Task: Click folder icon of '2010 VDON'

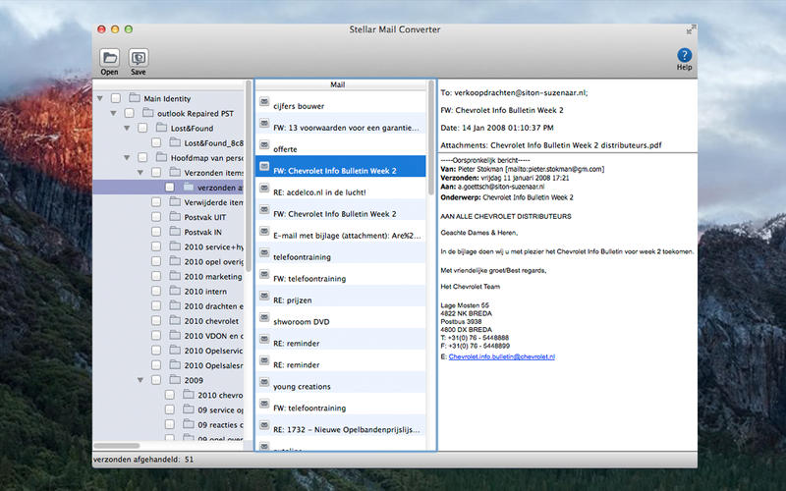Action: click(x=175, y=335)
